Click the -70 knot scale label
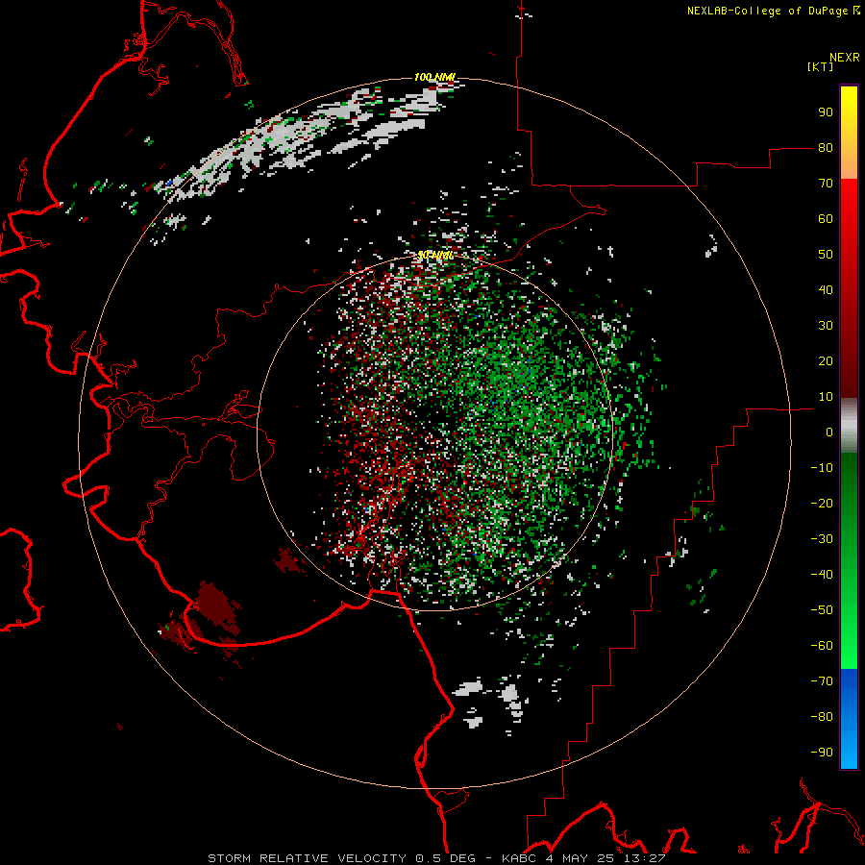Viewport: 865px width, 865px height. pos(822,681)
